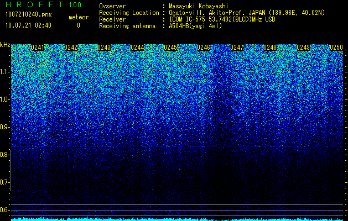Click the 0245 time marker label

[170, 48]
